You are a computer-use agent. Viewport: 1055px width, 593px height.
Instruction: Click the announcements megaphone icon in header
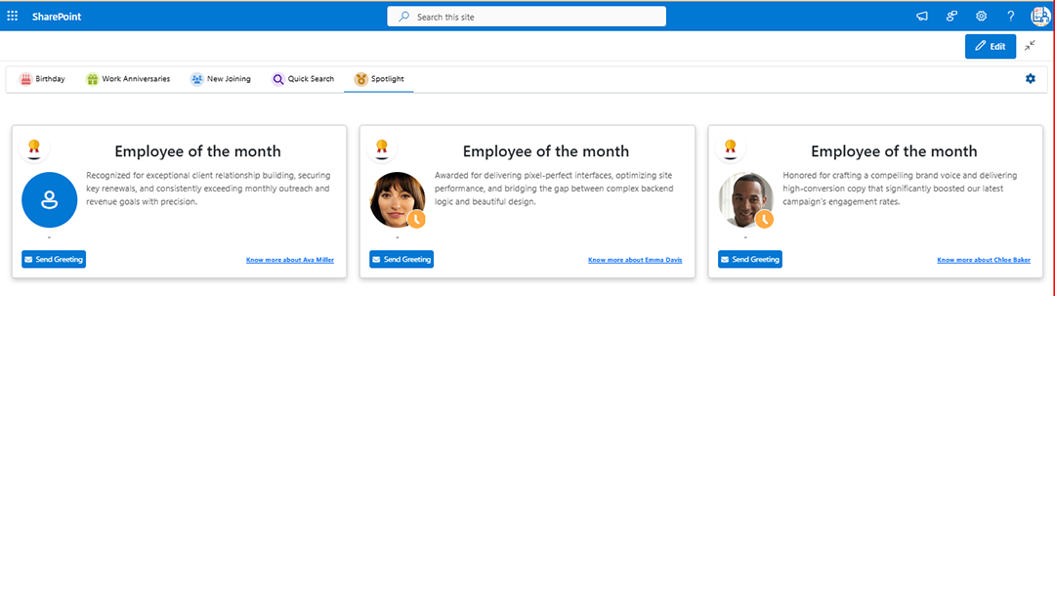tap(922, 16)
